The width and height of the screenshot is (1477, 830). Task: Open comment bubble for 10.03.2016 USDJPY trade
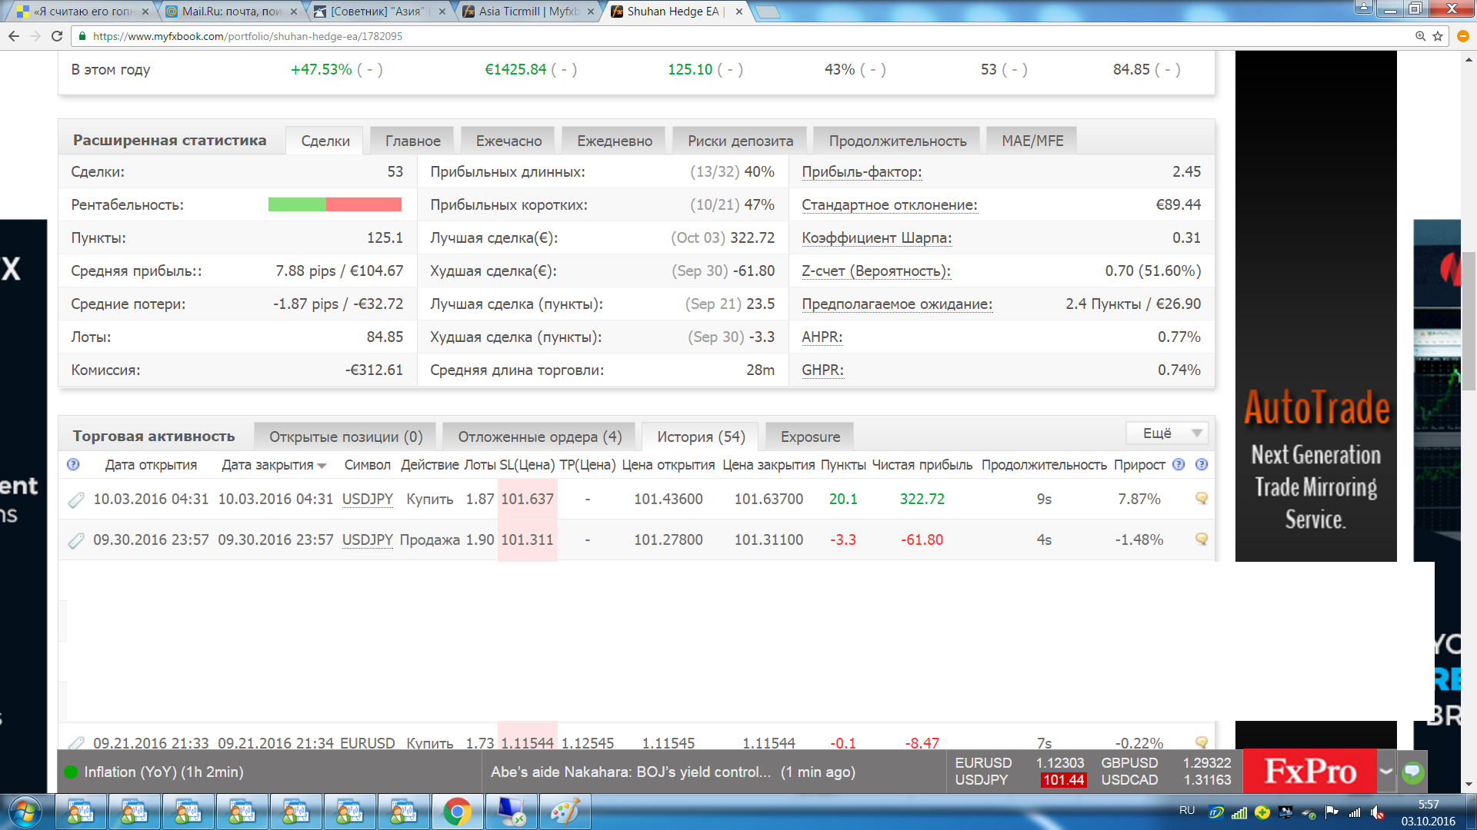pyautogui.click(x=1201, y=498)
